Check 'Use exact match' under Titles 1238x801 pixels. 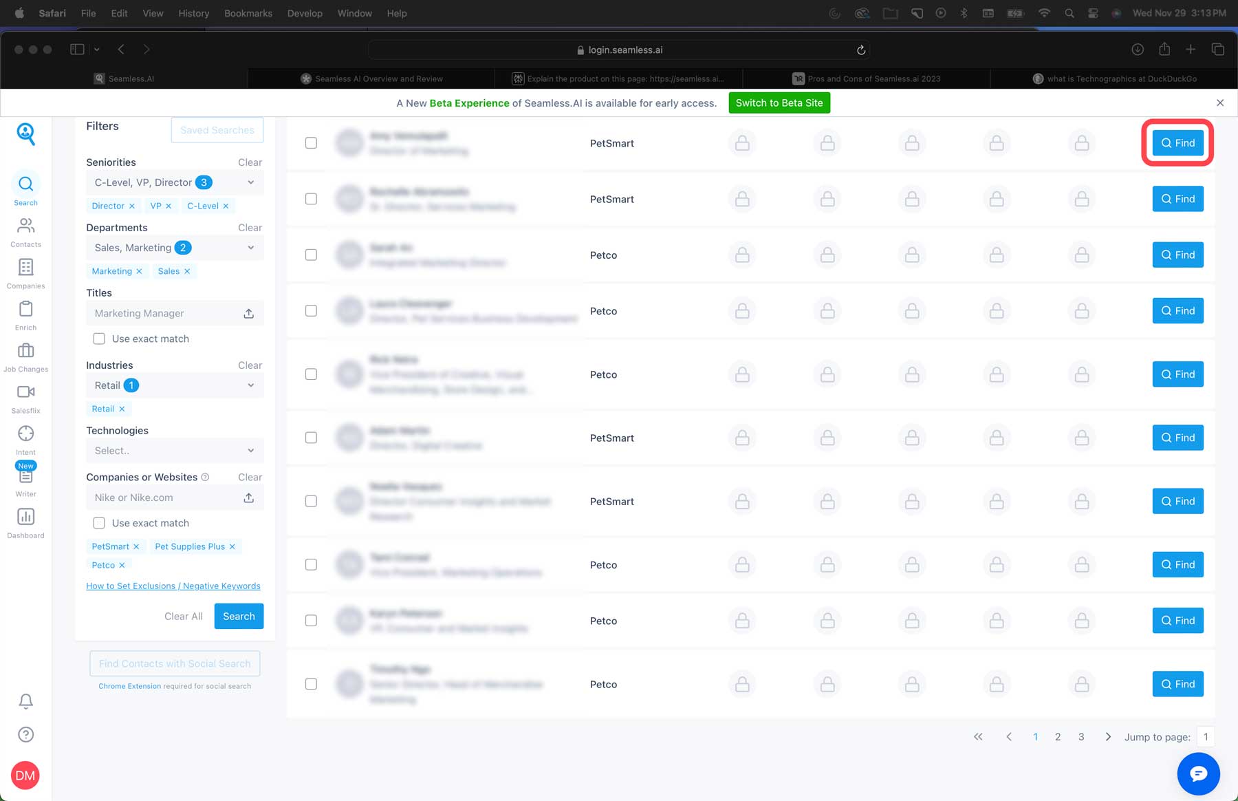(x=99, y=339)
